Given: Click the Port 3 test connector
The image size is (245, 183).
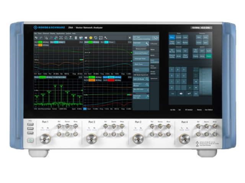Looking at the screenshot, I should click(x=91, y=139).
